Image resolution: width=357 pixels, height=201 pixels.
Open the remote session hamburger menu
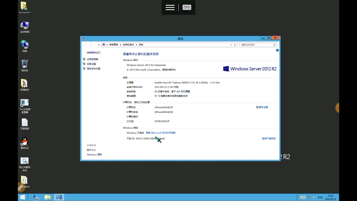coord(170,8)
